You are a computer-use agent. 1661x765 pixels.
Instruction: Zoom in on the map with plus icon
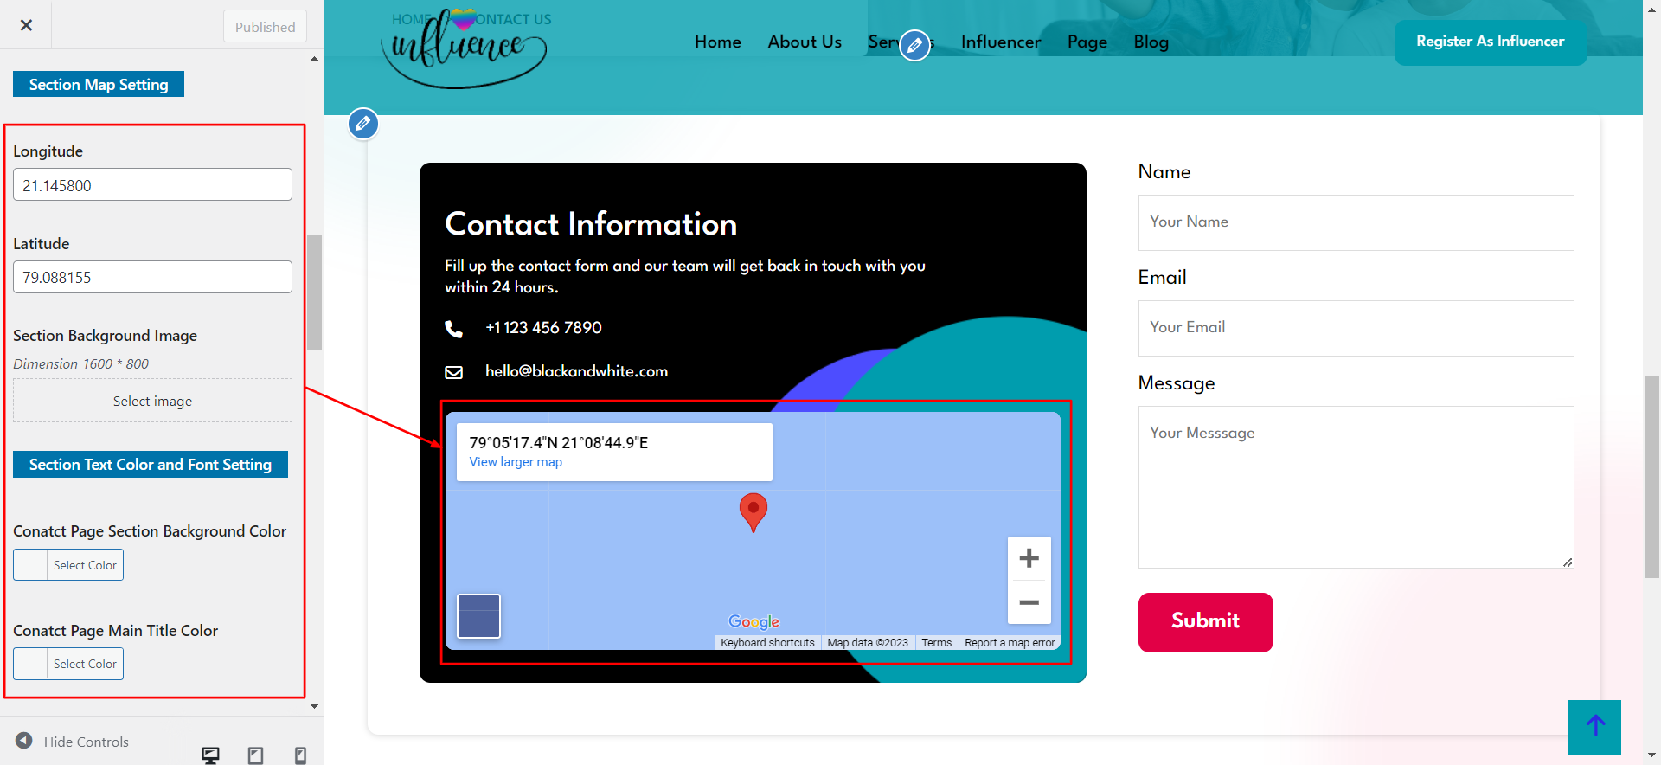[x=1029, y=558]
